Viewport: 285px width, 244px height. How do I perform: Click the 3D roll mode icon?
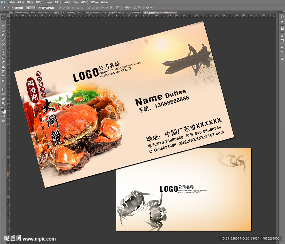pos(139,8)
